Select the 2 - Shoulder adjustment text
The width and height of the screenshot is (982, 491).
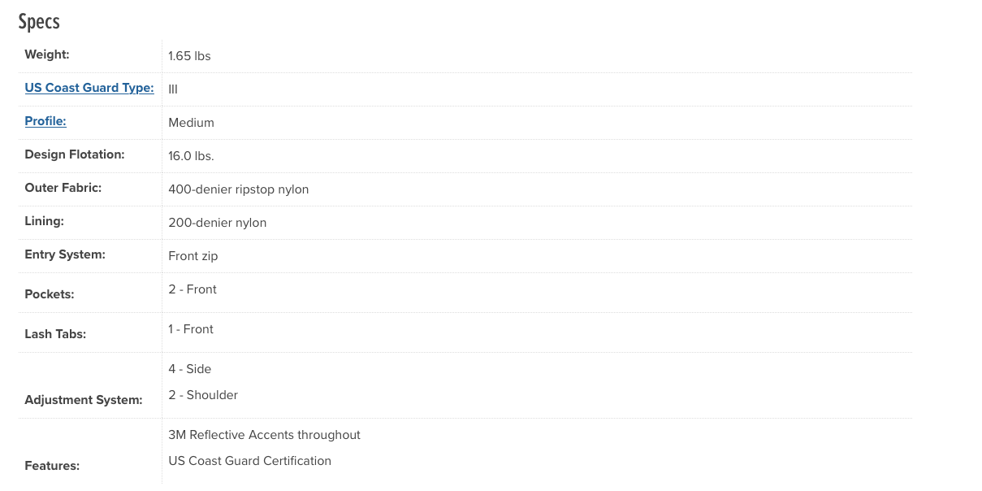click(x=203, y=395)
